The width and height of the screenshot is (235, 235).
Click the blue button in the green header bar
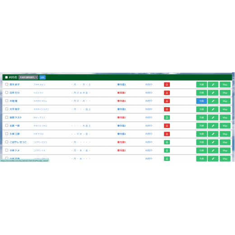click(x=42, y=77)
